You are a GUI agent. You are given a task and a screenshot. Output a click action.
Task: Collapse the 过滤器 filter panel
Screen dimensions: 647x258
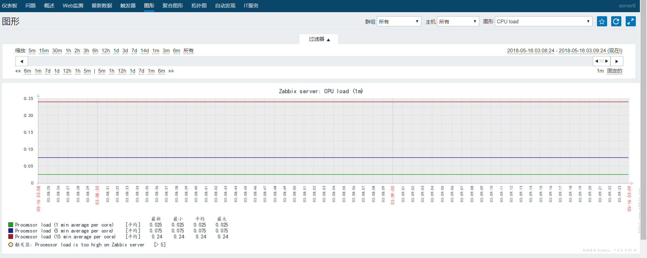(319, 39)
